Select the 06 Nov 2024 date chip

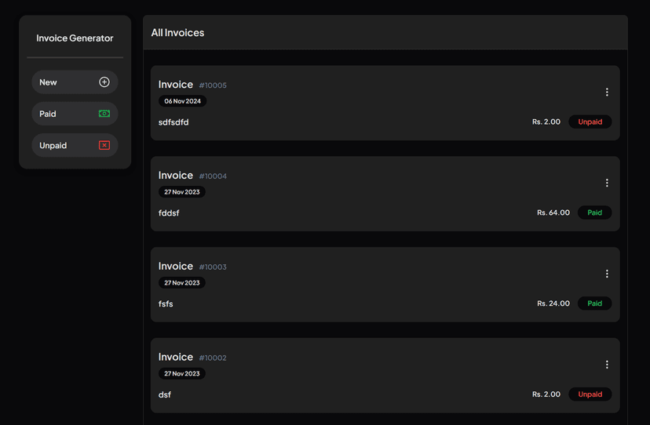(182, 101)
